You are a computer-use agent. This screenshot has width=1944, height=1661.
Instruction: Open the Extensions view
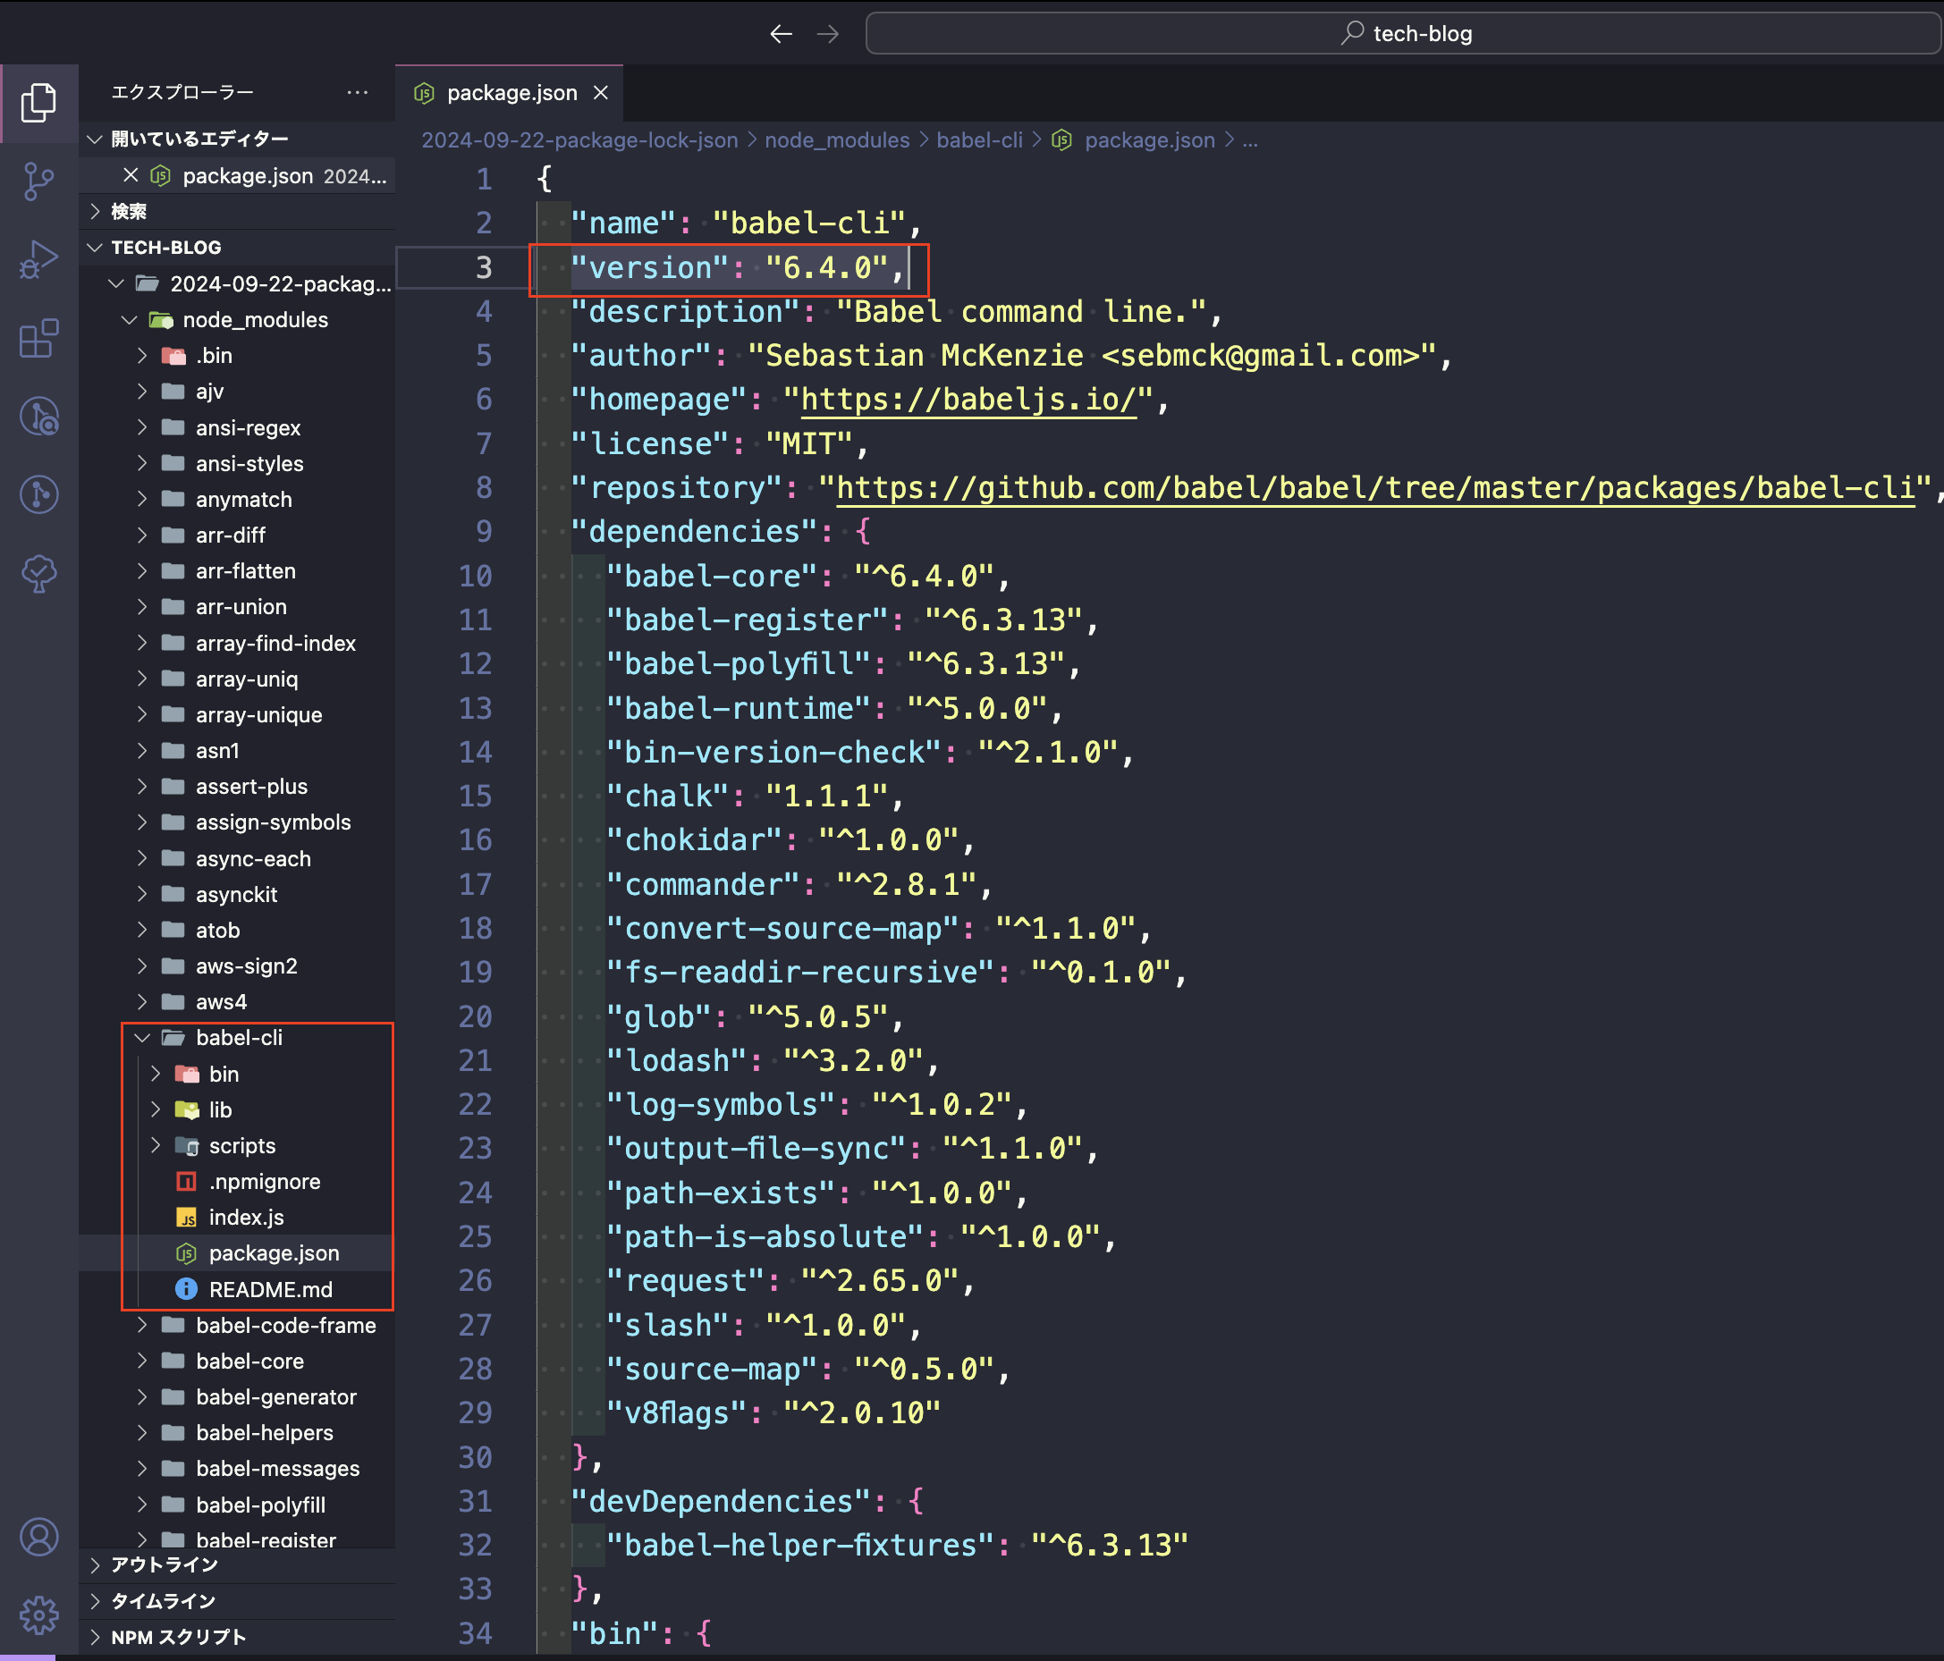tap(38, 339)
